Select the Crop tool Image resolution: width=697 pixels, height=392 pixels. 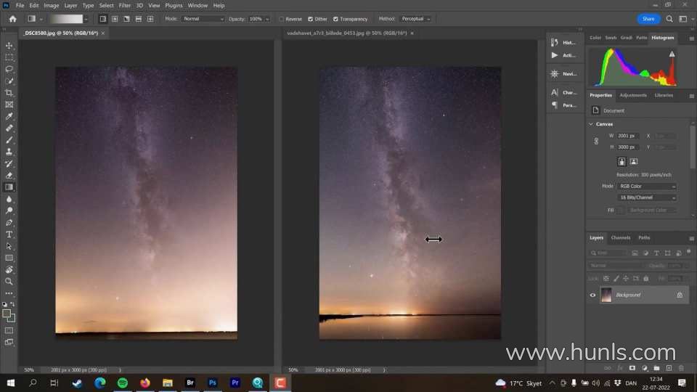9,93
